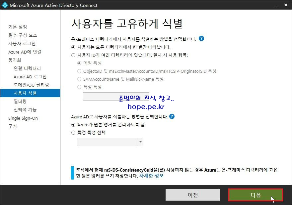Select '동기화' in the sidebar

[x=15, y=60]
